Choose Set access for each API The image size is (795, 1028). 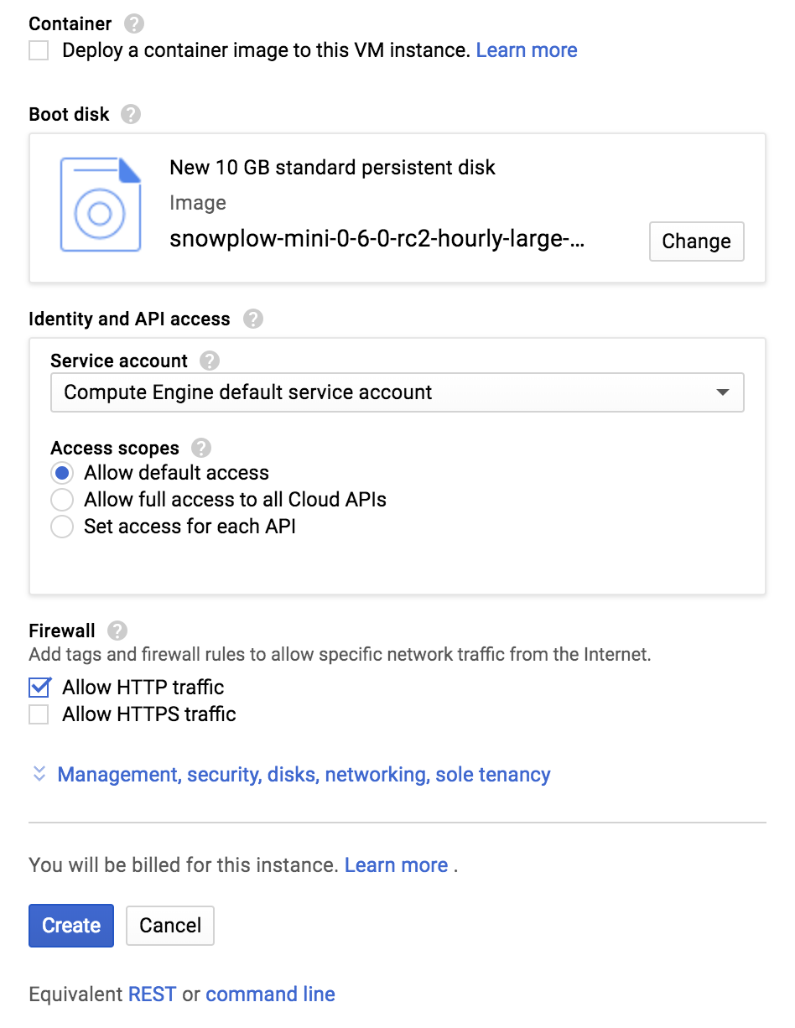click(62, 527)
